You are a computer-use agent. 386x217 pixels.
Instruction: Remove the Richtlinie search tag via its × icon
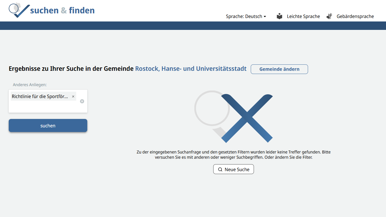tap(73, 96)
